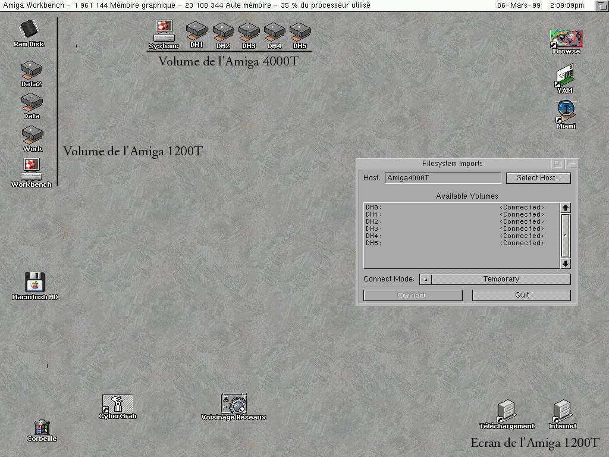This screenshot has width=609, height=457.
Task: Launch the IBrowse shortcut
Action: 566,42
